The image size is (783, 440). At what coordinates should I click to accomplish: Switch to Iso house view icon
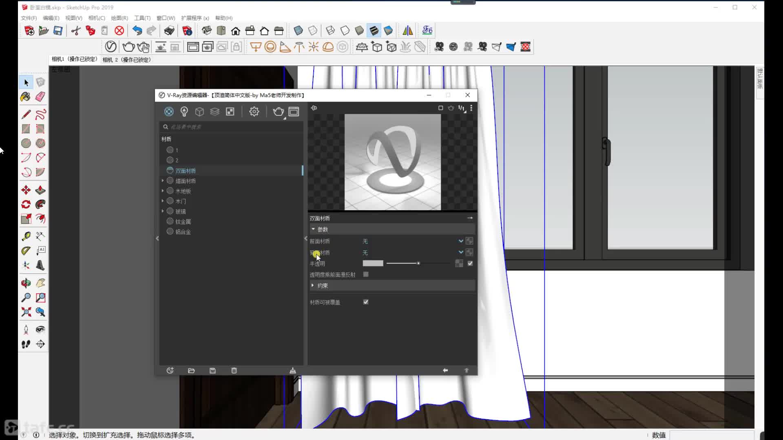[x=207, y=31]
